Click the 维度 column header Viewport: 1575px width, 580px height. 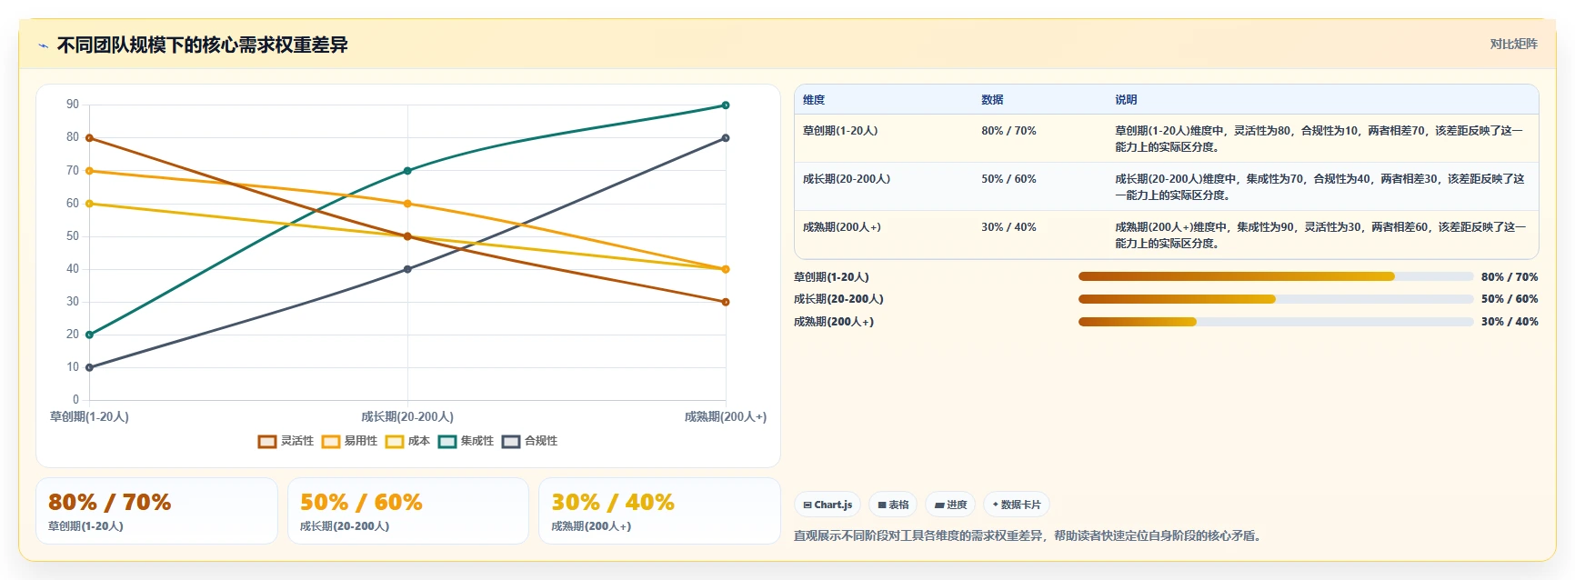point(814,100)
